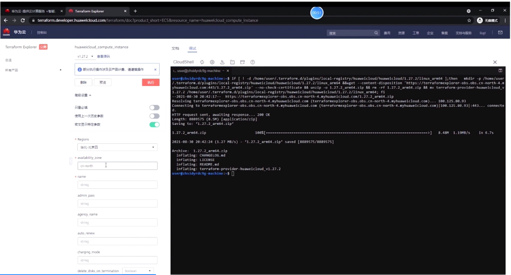Viewport: 511px width, 275px height.
Task: Open 费用 in the header menu
Action: click(387, 33)
